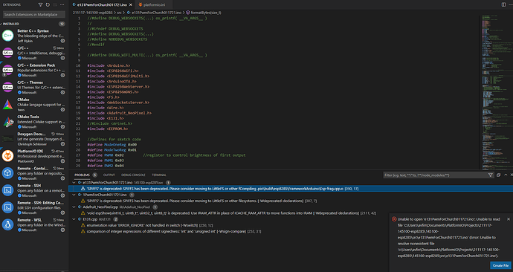
Task: Open the TERMINAL panel tab
Action: 159,175
